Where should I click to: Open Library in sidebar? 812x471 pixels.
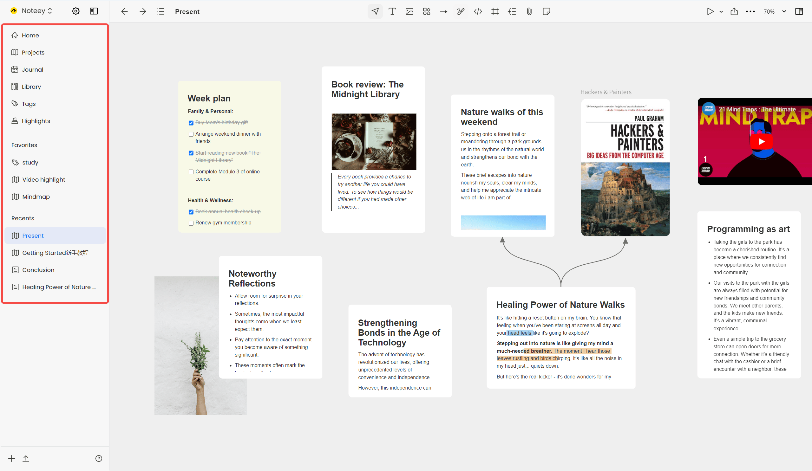coord(55,87)
